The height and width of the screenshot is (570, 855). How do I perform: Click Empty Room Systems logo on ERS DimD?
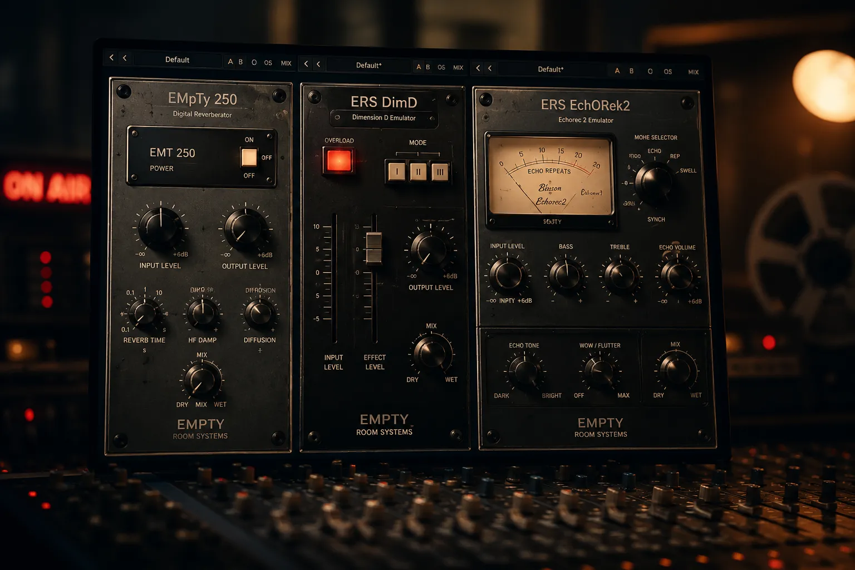click(x=384, y=424)
